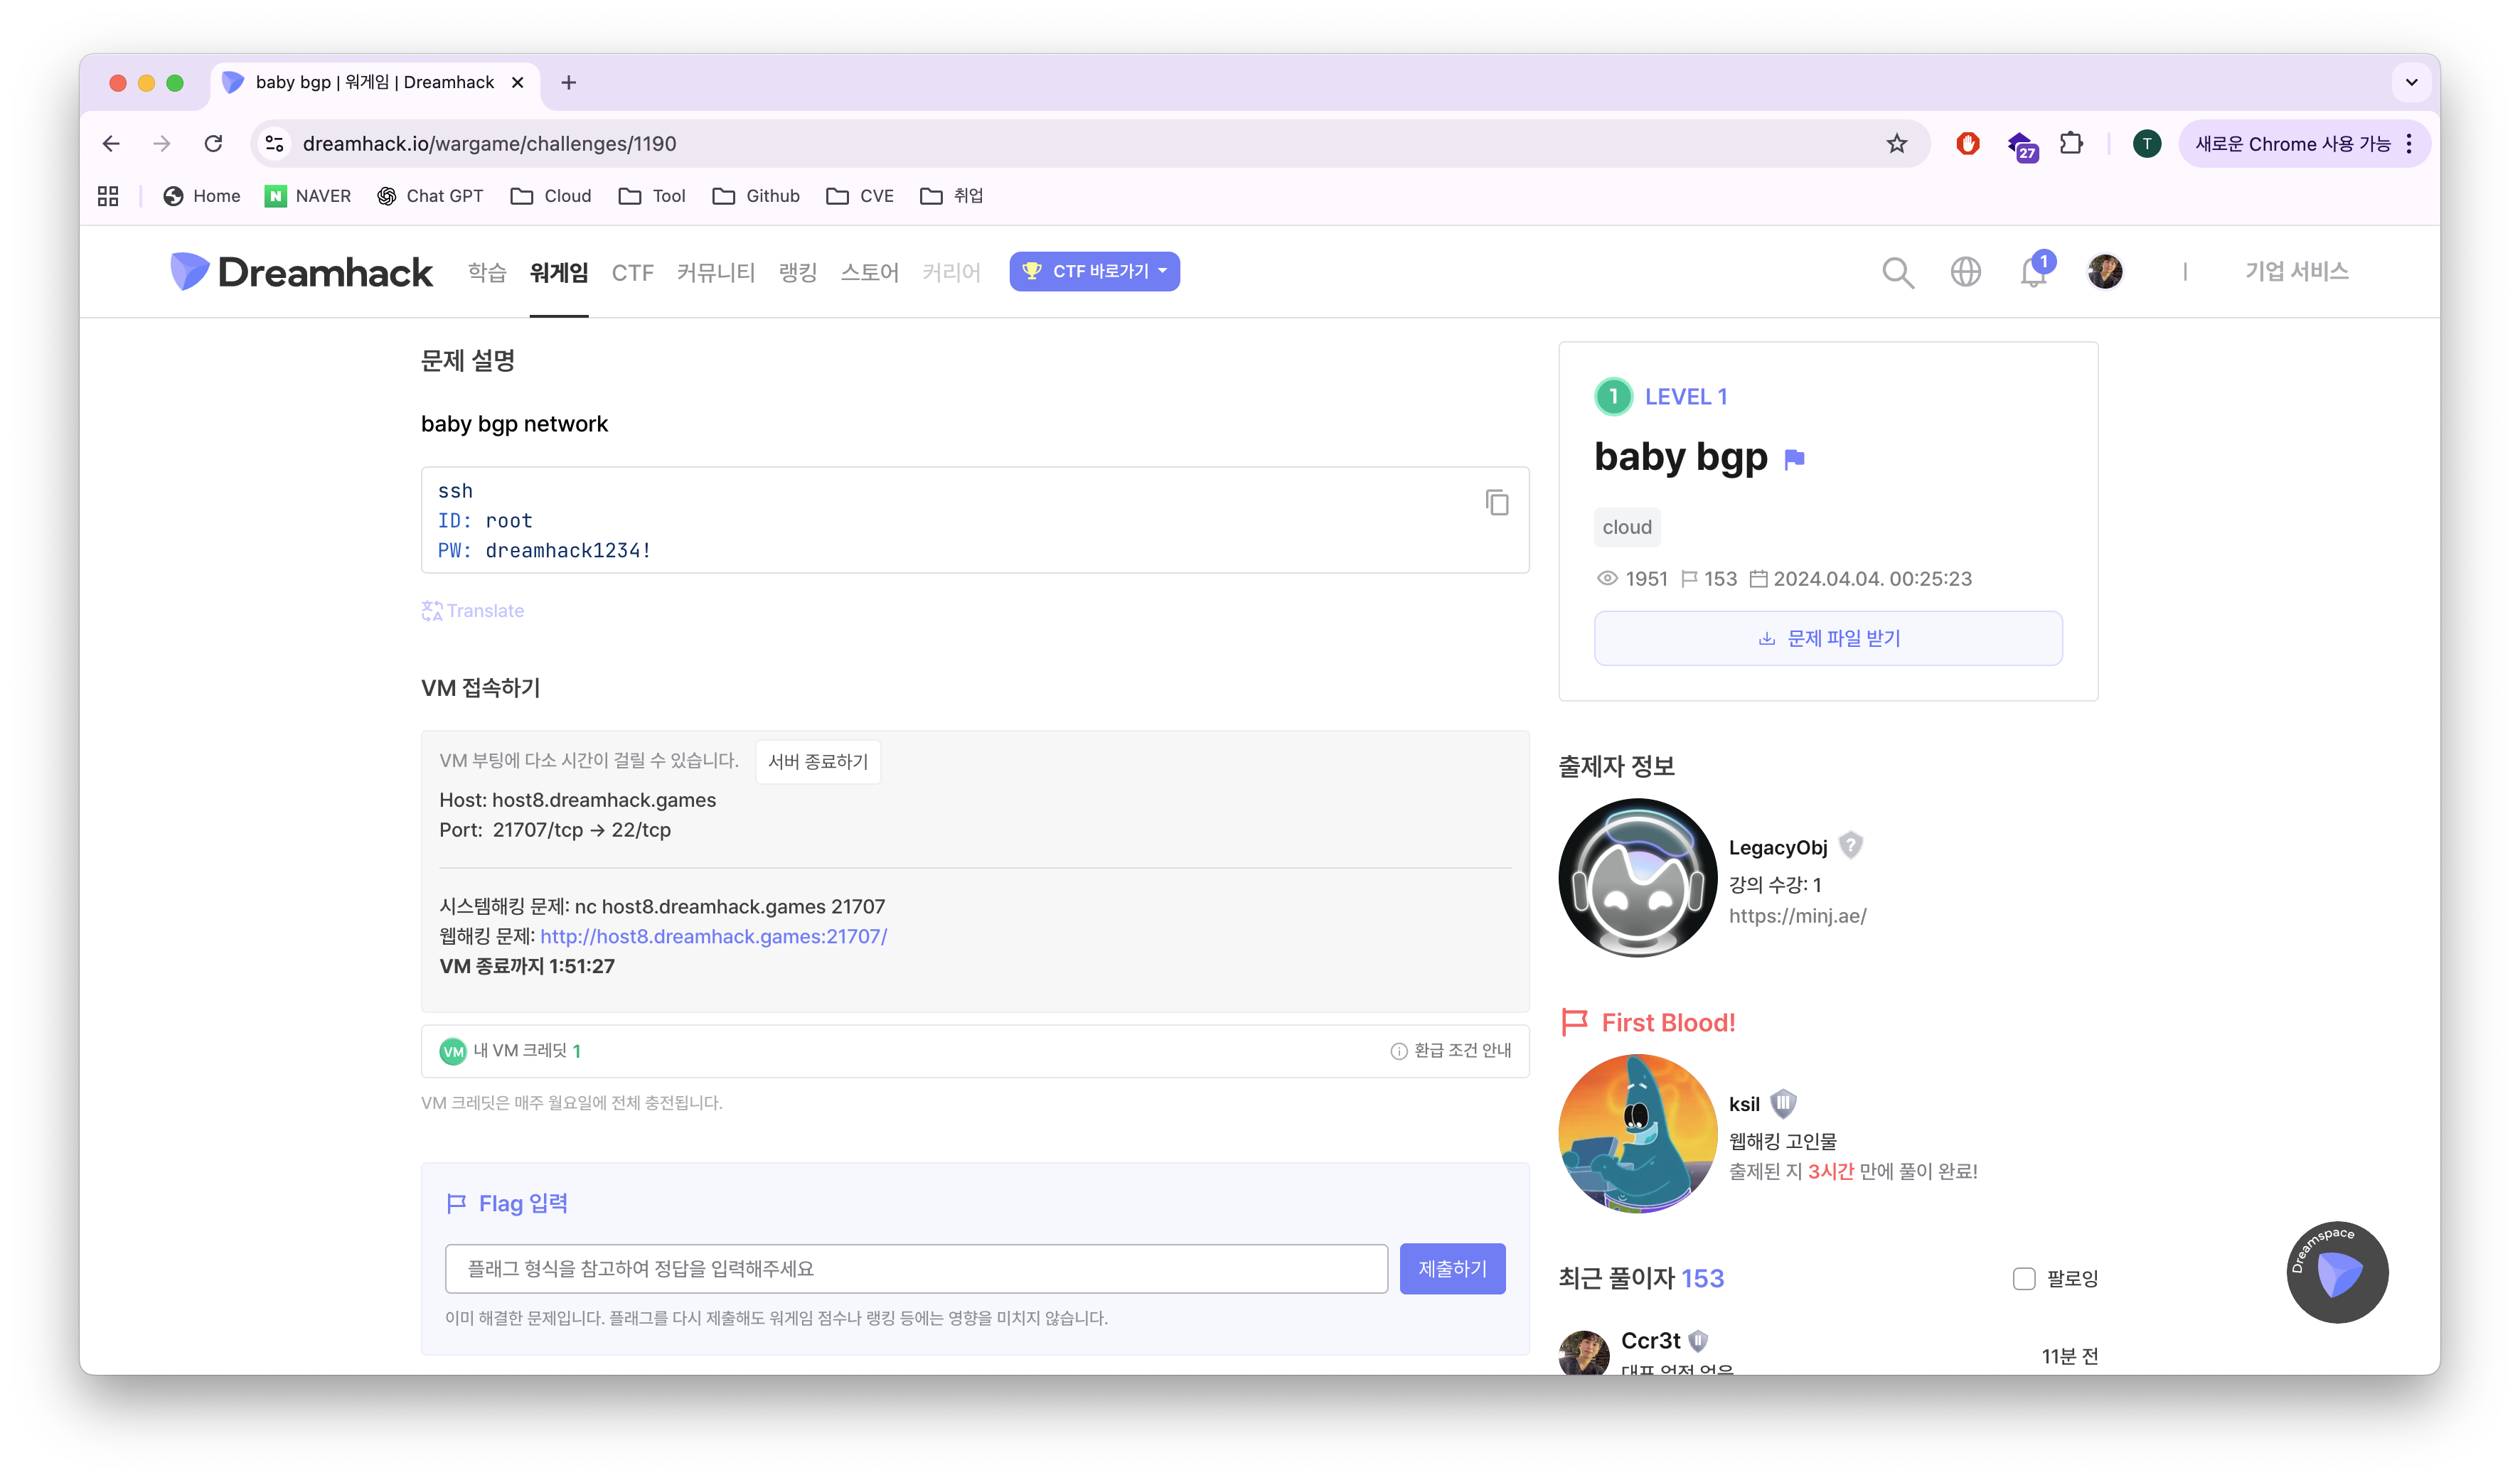
Task: Reload the page in Chrome
Action: point(213,144)
